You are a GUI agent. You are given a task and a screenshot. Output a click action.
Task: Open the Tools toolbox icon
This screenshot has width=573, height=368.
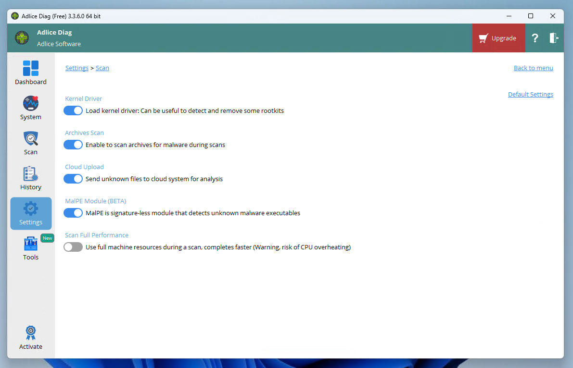click(31, 244)
